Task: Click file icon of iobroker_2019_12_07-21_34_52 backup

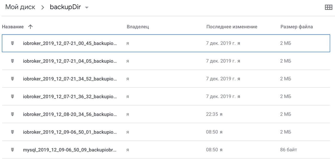Action: coord(12,79)
